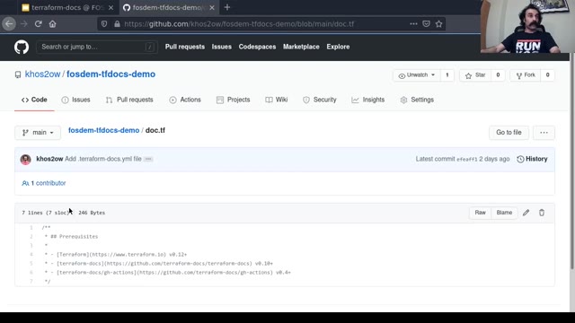Edit the file with the pencil icon
The width and height of the screenshot is (575, 323).
pyautogui.click(x=526, y=213)
